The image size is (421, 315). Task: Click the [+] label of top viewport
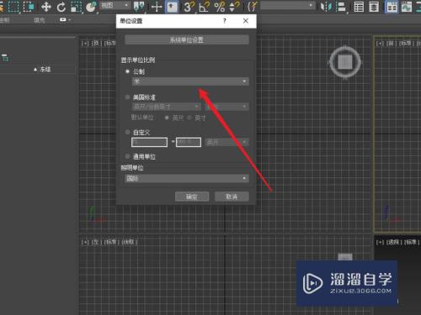coord(85,44)
